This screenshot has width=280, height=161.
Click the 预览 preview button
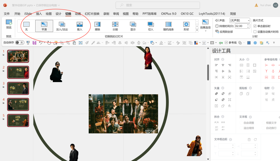9,24
